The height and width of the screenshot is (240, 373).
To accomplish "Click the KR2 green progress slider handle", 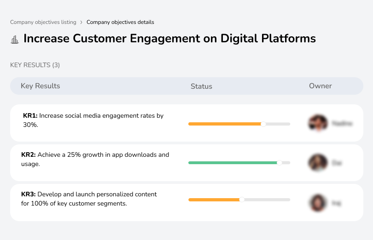I will [279, 163].
